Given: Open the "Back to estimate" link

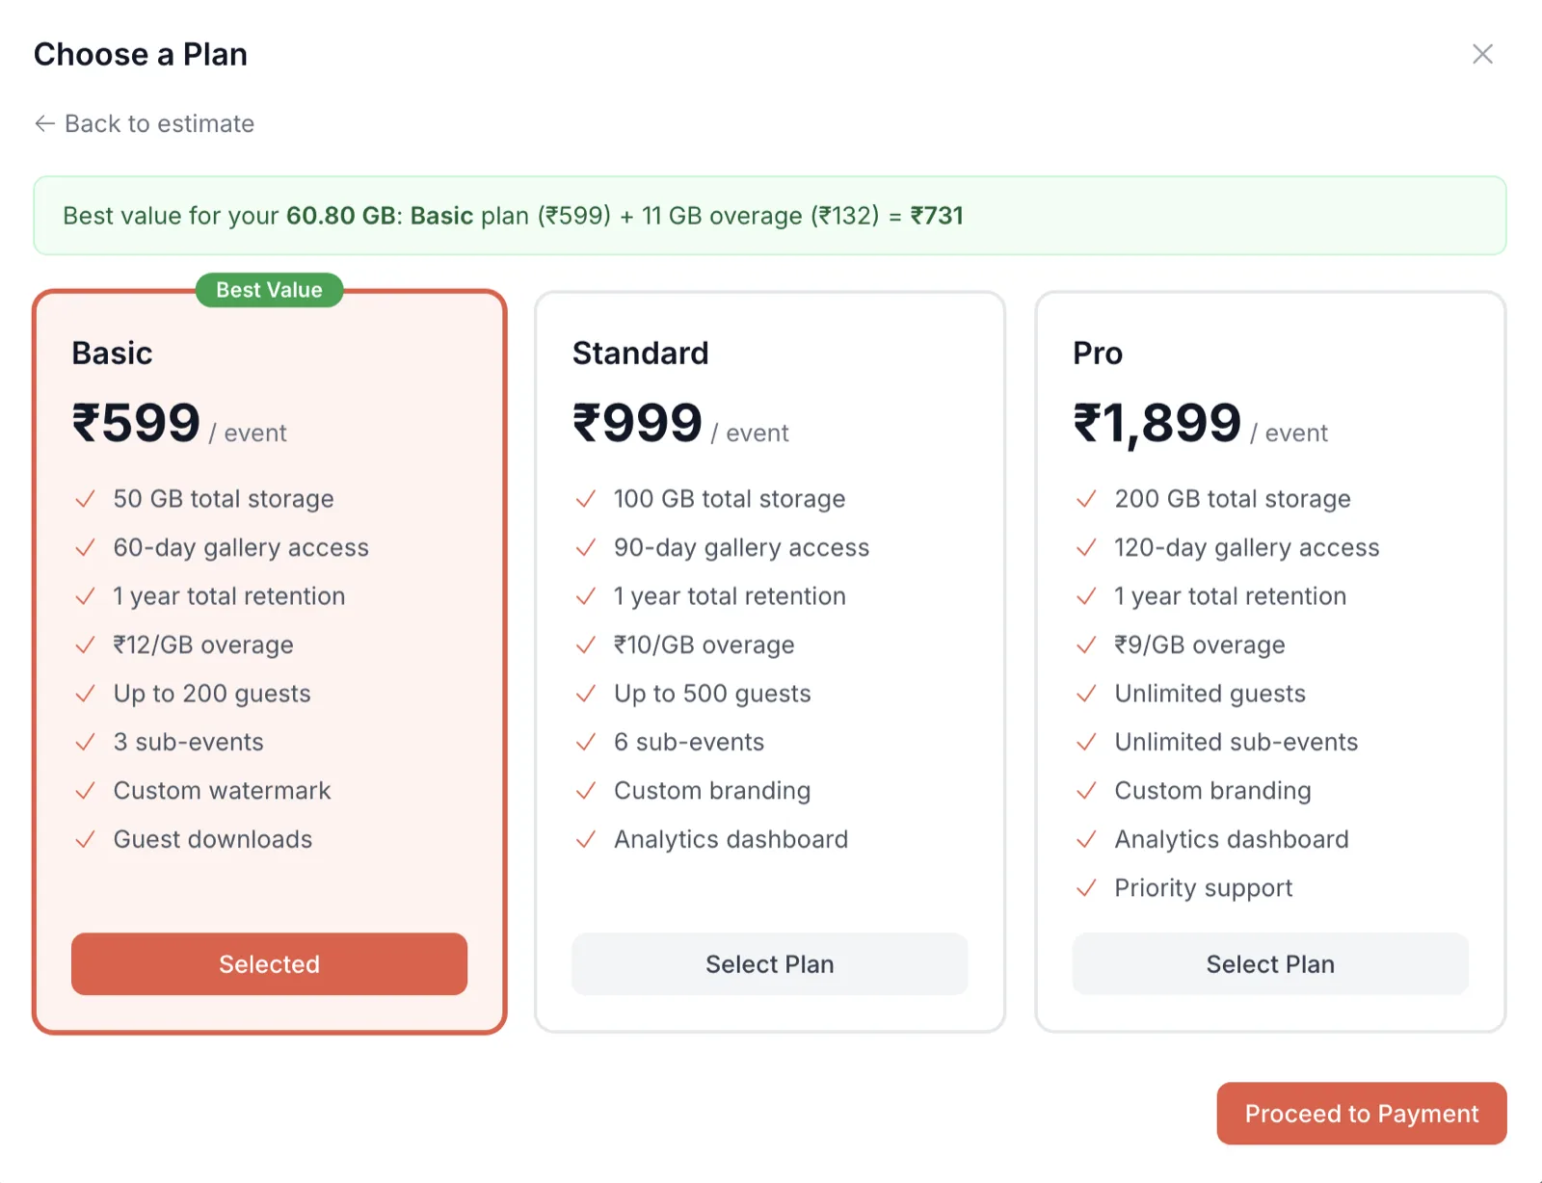Looking at the screenshot, I should click(x=158, y=123).
